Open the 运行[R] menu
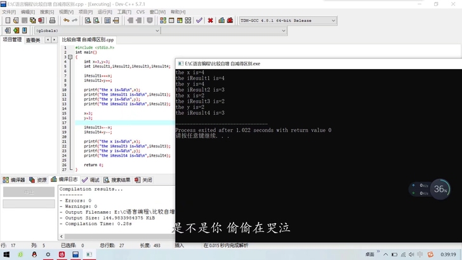 [105, 12]
